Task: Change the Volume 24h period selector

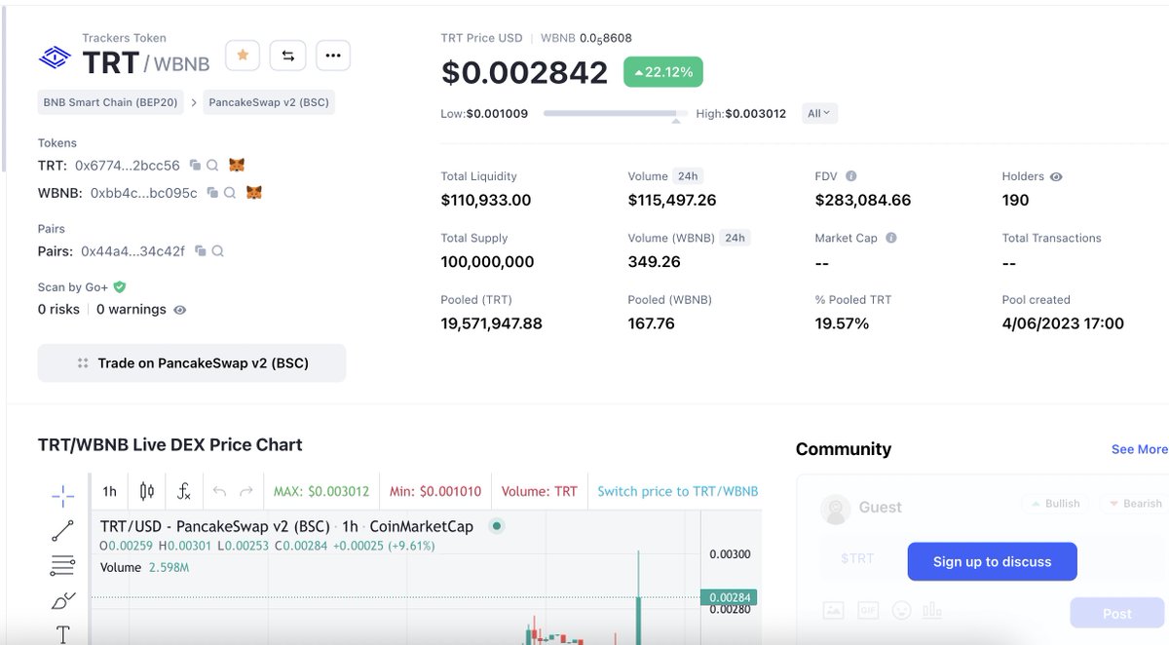Action: 689,176
